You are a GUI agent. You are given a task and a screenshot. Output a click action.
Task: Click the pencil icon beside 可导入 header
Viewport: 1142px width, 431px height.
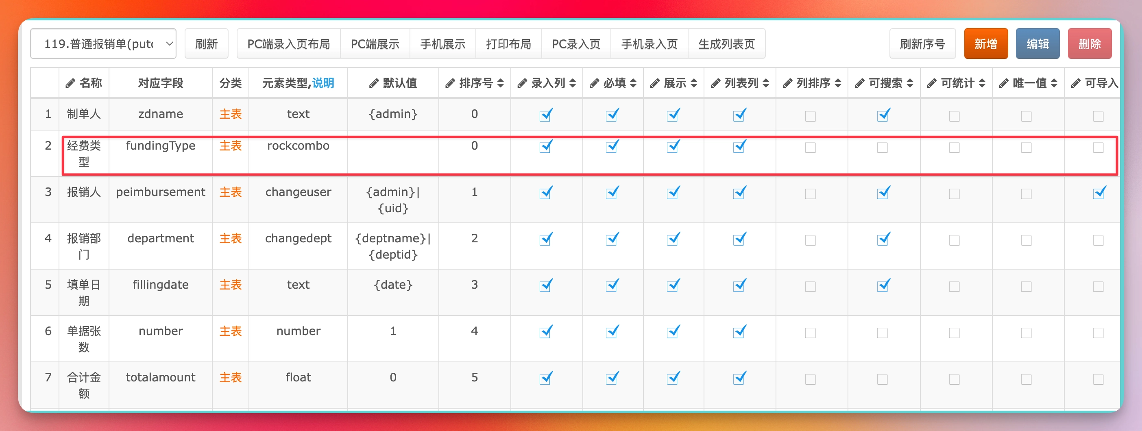[1076, 83]
